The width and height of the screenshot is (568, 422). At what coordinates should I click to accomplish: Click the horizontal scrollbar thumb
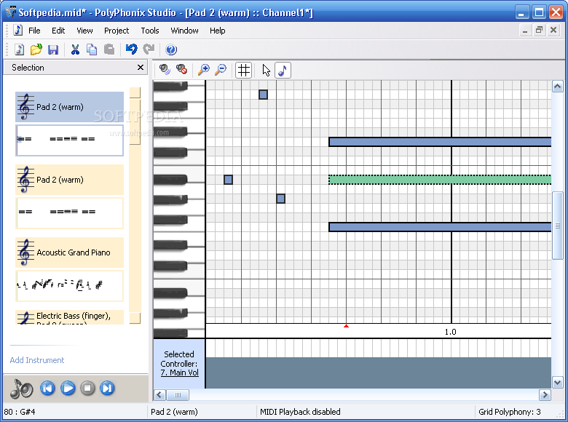[178, 395]
